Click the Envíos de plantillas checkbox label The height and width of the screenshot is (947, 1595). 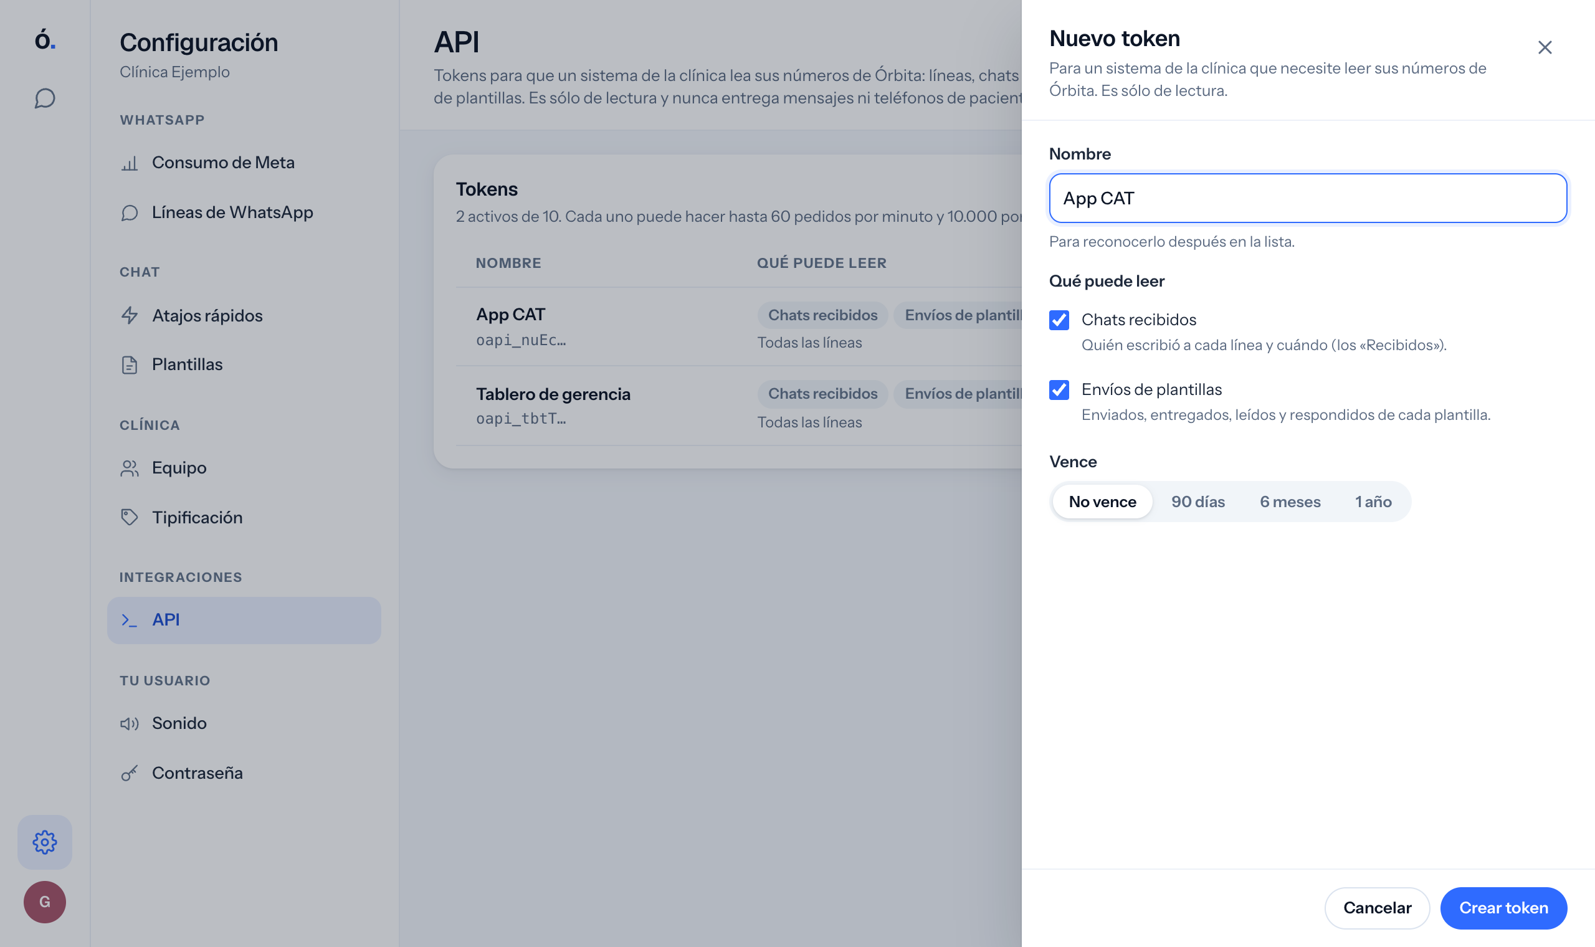click(x=1151, y=389)
